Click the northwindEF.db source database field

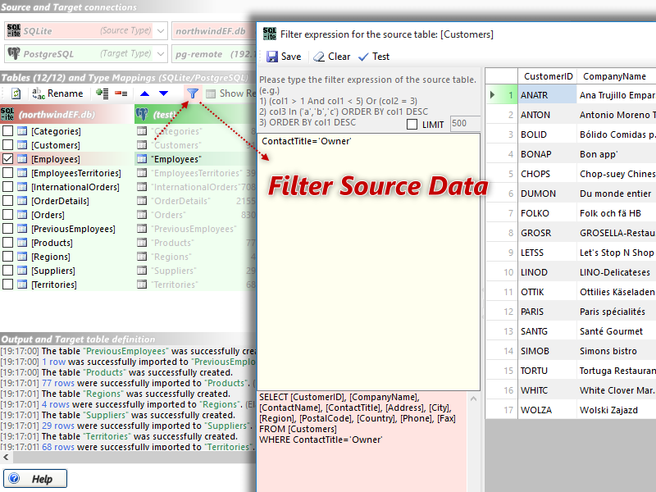(214, 31)
